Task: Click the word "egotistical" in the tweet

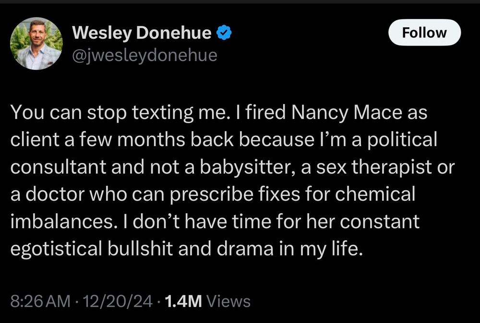Action: 56,248
